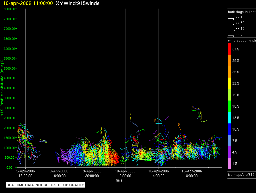Click the 9-Apr-2006 16:00:00 time marker

[x=59, y=173]
